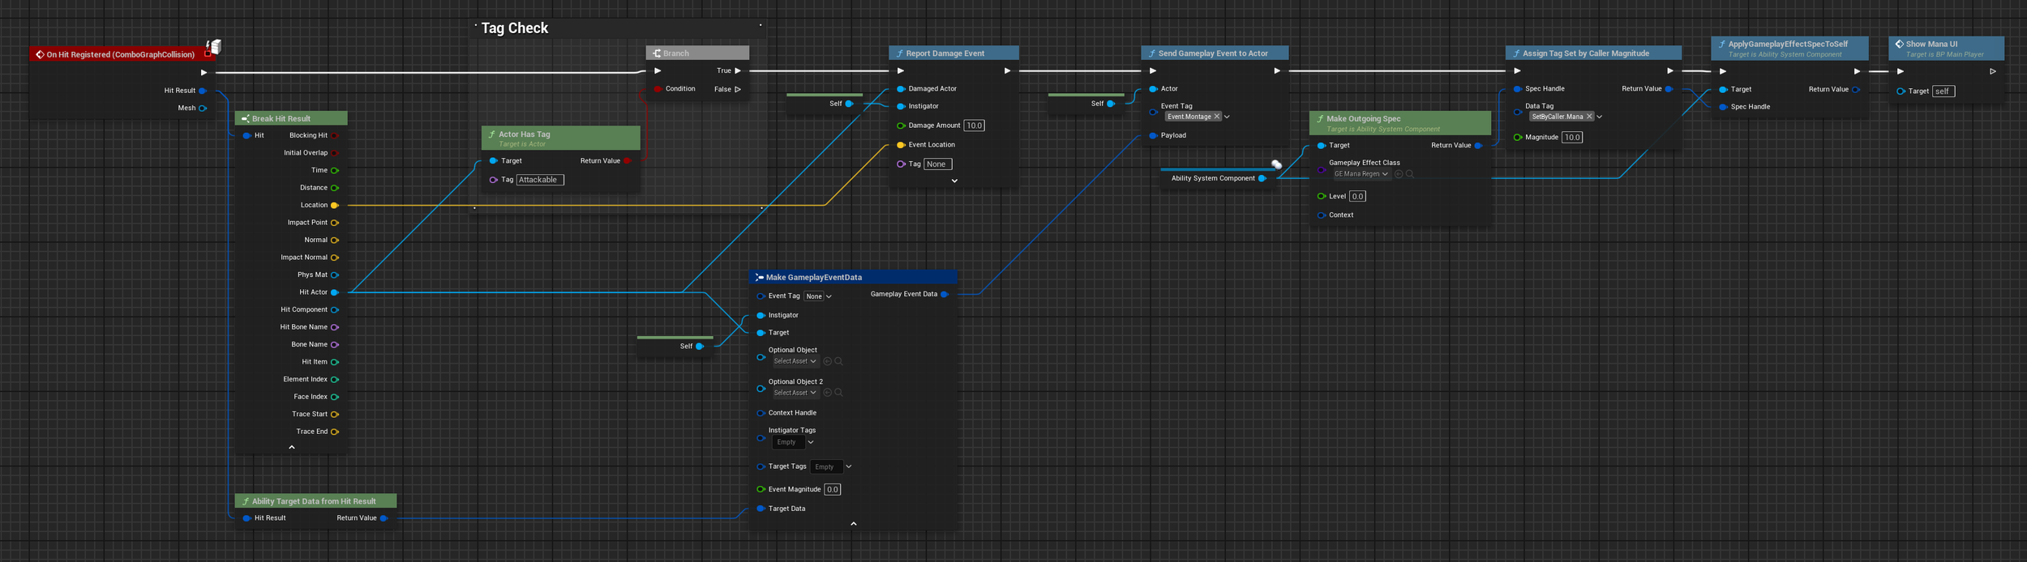Click the Ability System Component output pin
This screenshot has height=562, width=2027.
coord(1262,178)
